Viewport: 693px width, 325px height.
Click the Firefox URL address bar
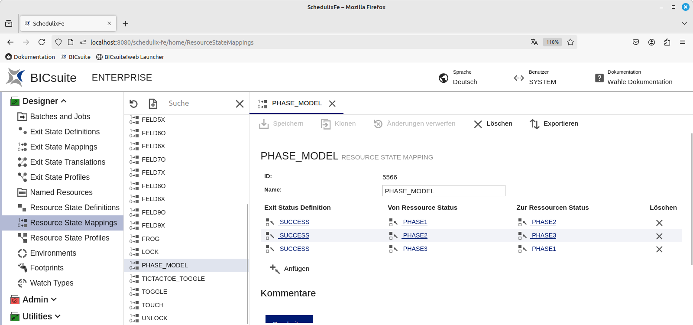(x=303, y=42)
